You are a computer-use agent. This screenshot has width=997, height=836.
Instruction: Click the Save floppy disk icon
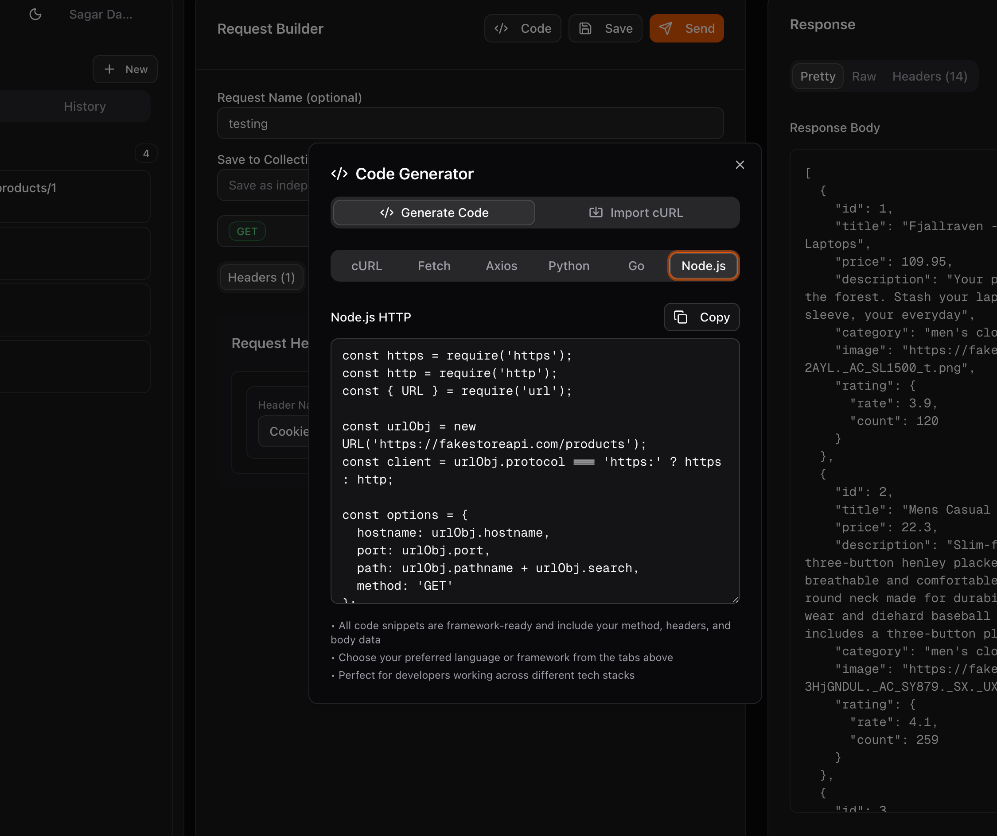pyautogui.click(x=585, y=28)
